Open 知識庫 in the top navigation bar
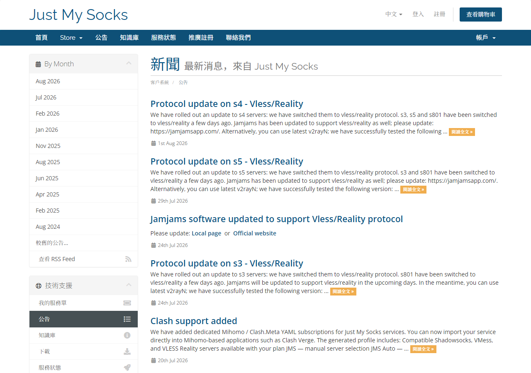This screenshot has height=373, width=531. click(129, 38)
